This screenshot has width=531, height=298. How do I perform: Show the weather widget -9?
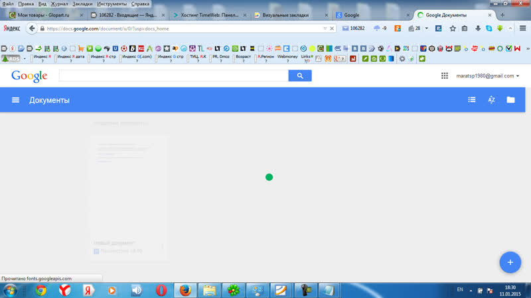click(x=380, y=28)
